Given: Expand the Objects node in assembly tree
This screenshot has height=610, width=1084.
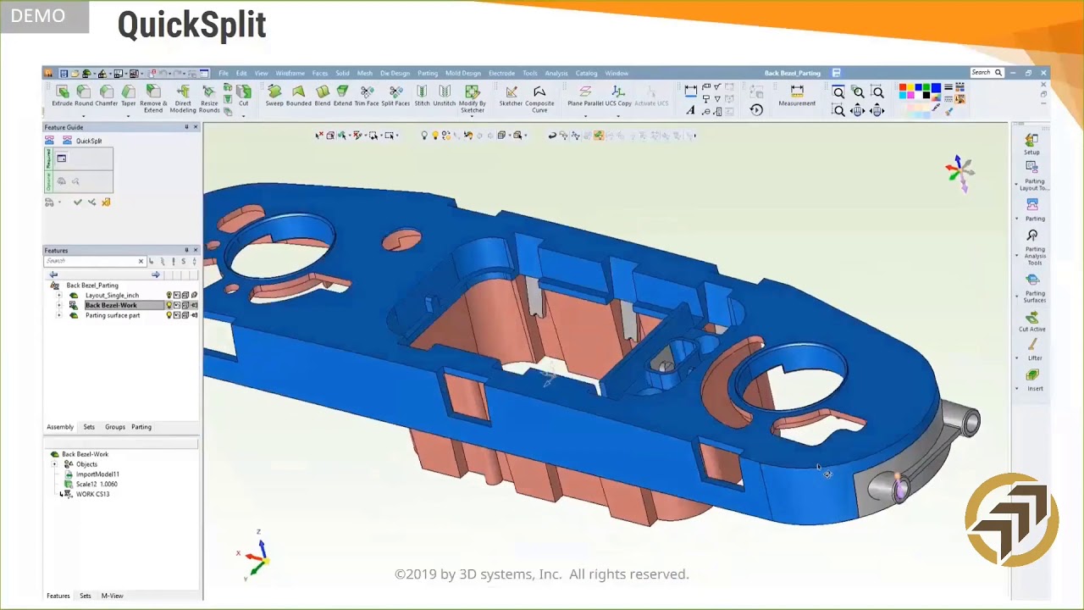Looking at the screenshot, I should coord(55,464).
